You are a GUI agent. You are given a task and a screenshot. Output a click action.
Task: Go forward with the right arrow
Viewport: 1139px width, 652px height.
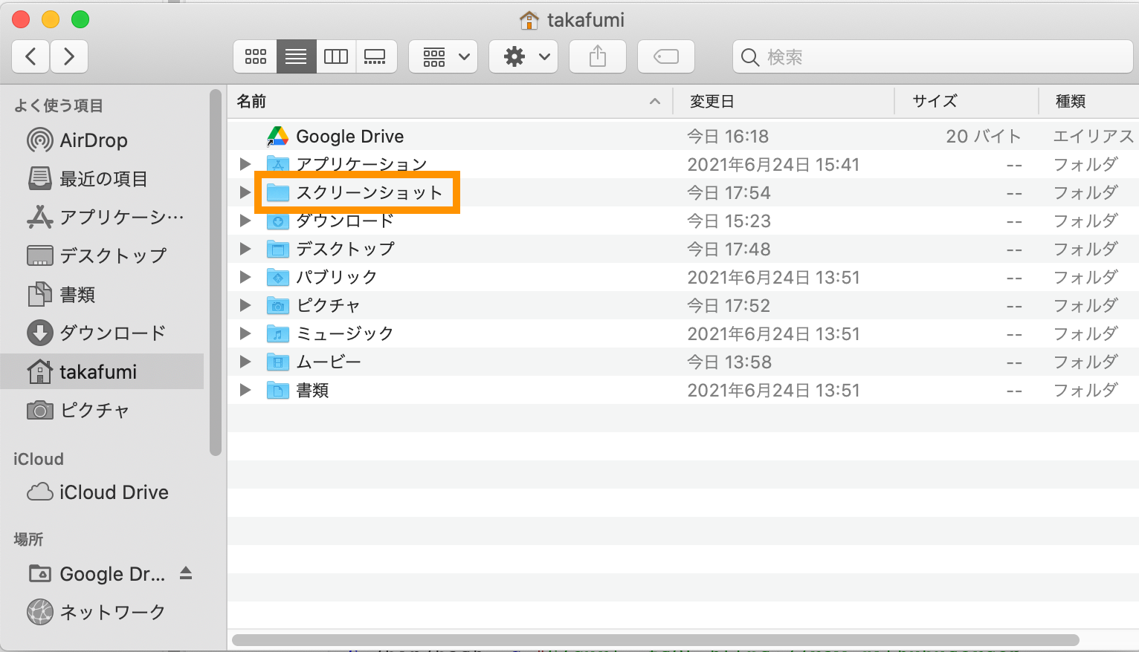click(x=69, y=56)
